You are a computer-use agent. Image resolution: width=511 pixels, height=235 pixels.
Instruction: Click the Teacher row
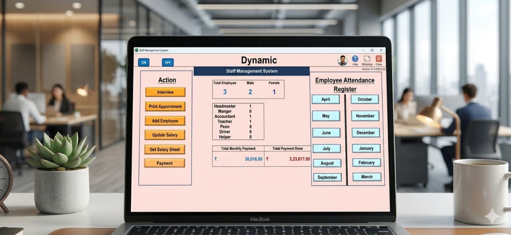[x=238, y=121]
